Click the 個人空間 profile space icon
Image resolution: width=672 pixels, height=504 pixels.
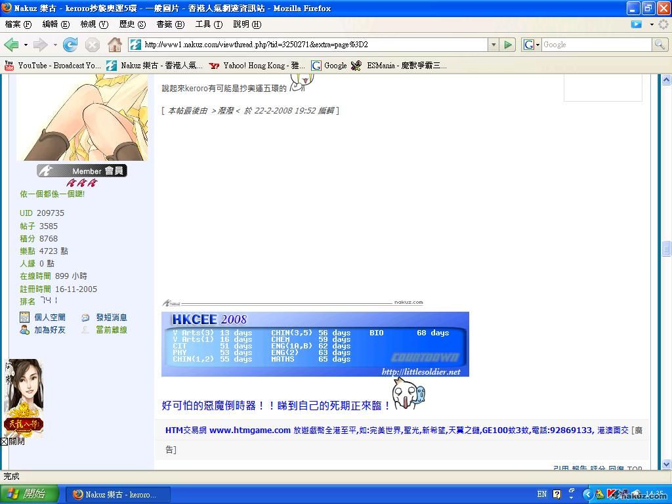click(x=24, y=318)
